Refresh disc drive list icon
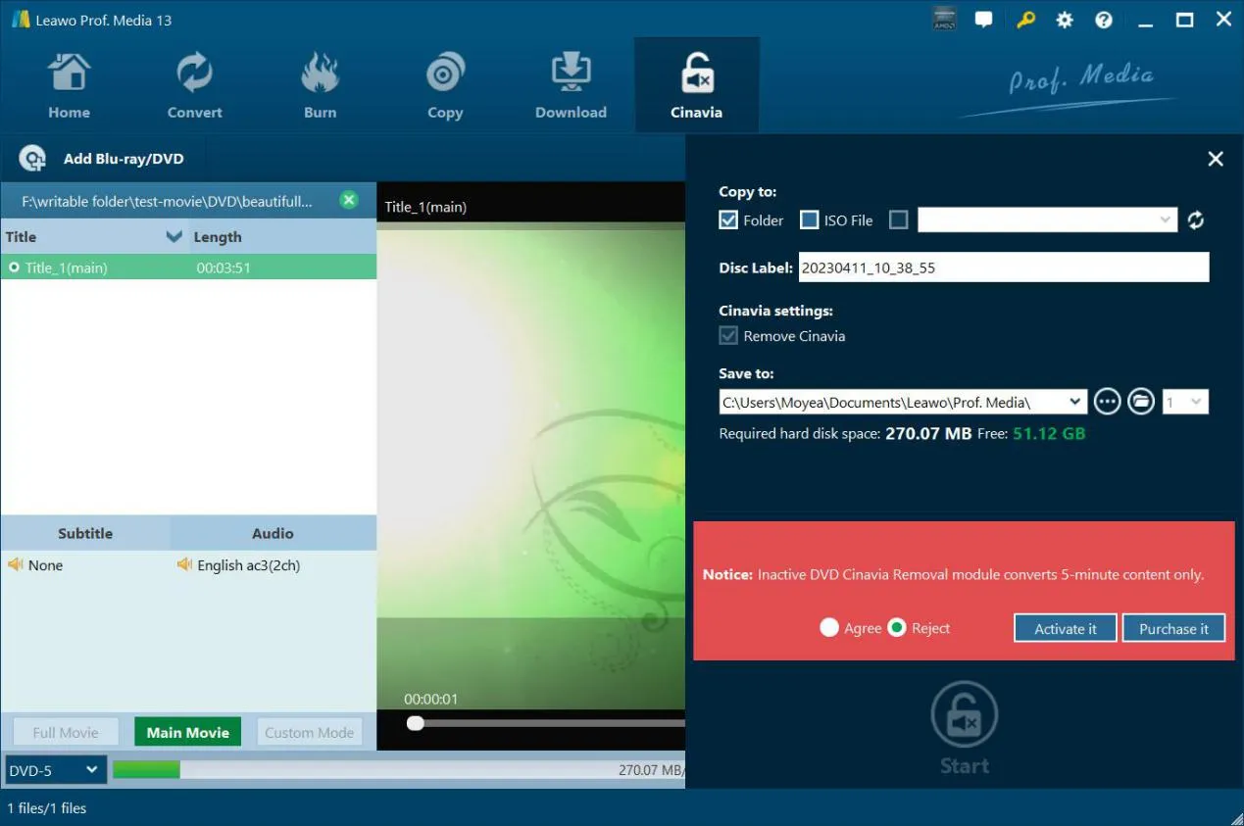Screen dimensions: 1244x826 click(x=1195, y=220)
